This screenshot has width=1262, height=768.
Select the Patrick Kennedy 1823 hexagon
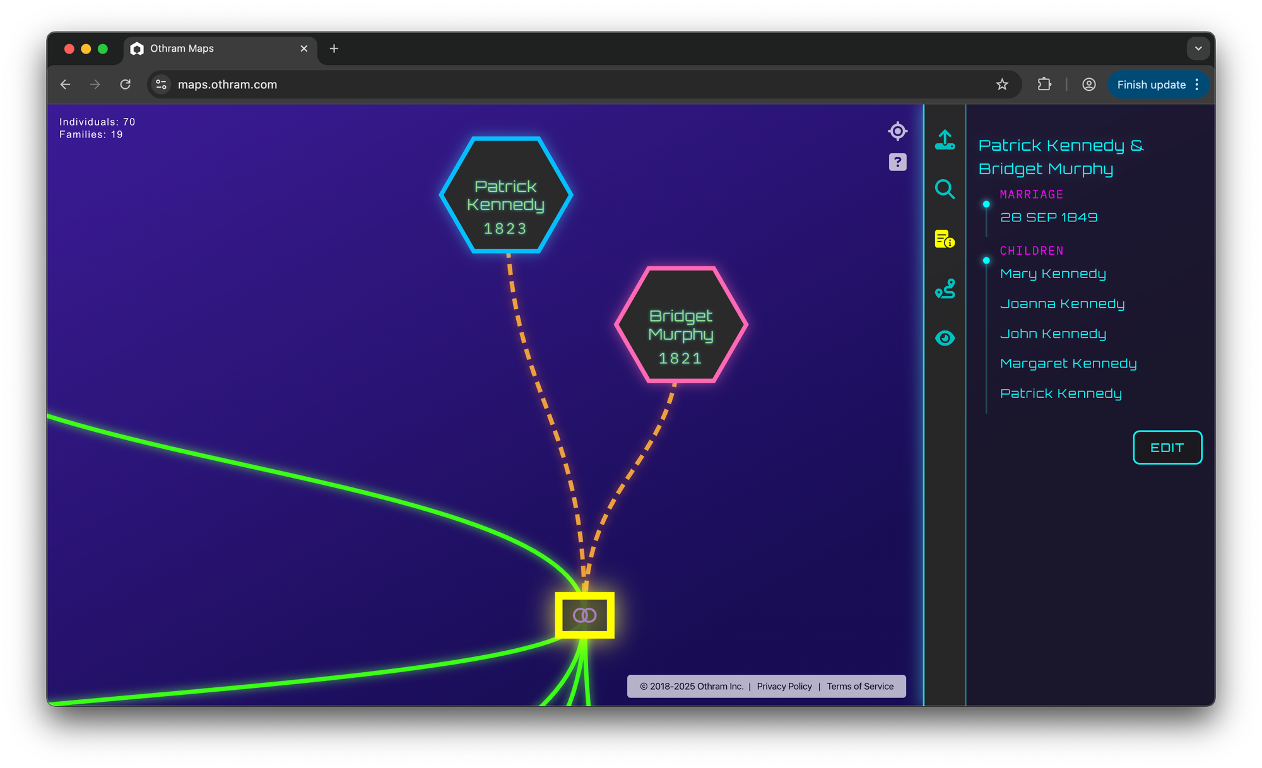[x=505, y=195]
